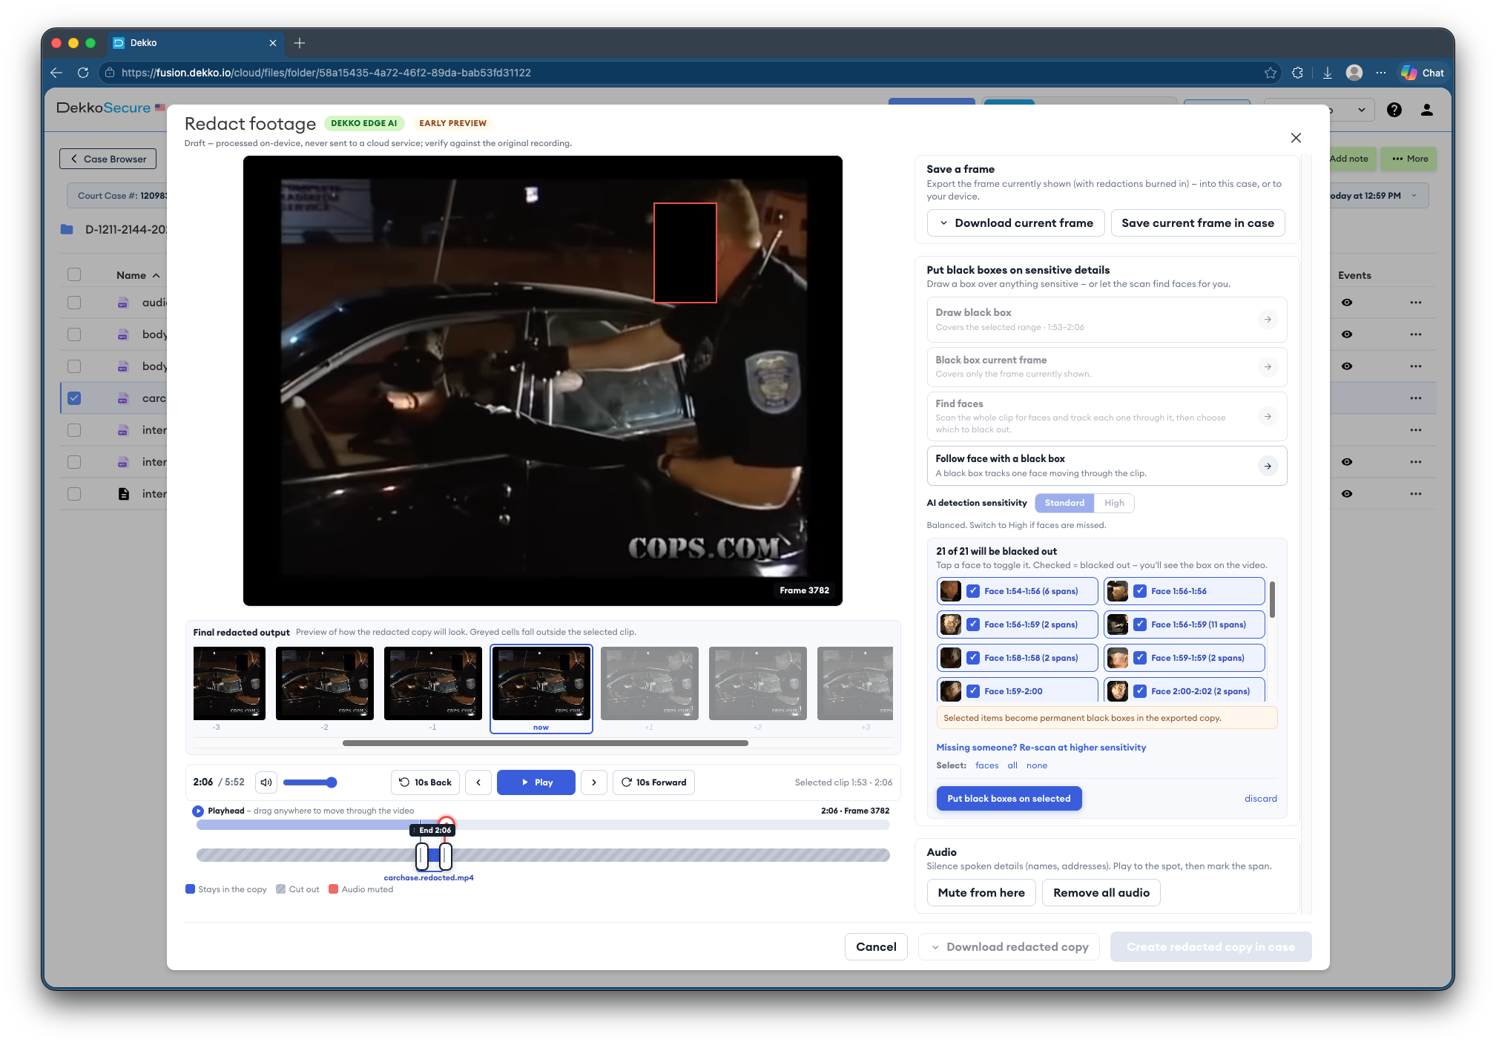Bookmark this page with the star icon

[x=1271, y=73]
